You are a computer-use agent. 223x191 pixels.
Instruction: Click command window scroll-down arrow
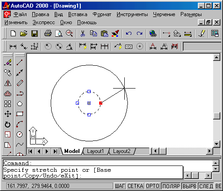(x=215, y=169)
